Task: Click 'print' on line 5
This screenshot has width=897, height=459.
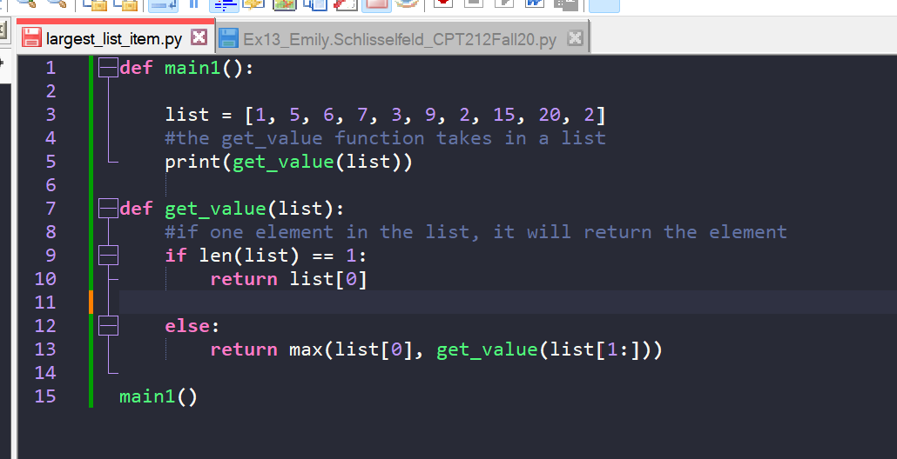Action: tap(192, 163)
